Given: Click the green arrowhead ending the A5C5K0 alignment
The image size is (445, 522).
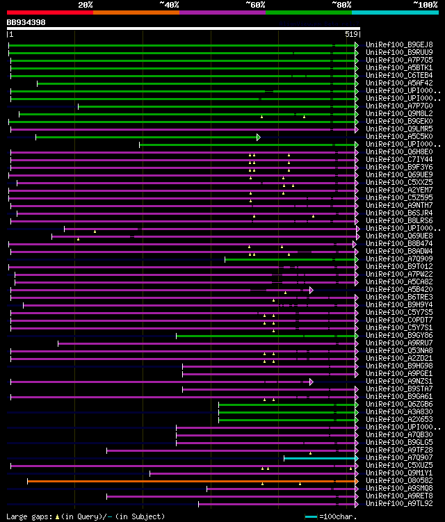Looking at the screenshot, I should click(259, 137).
